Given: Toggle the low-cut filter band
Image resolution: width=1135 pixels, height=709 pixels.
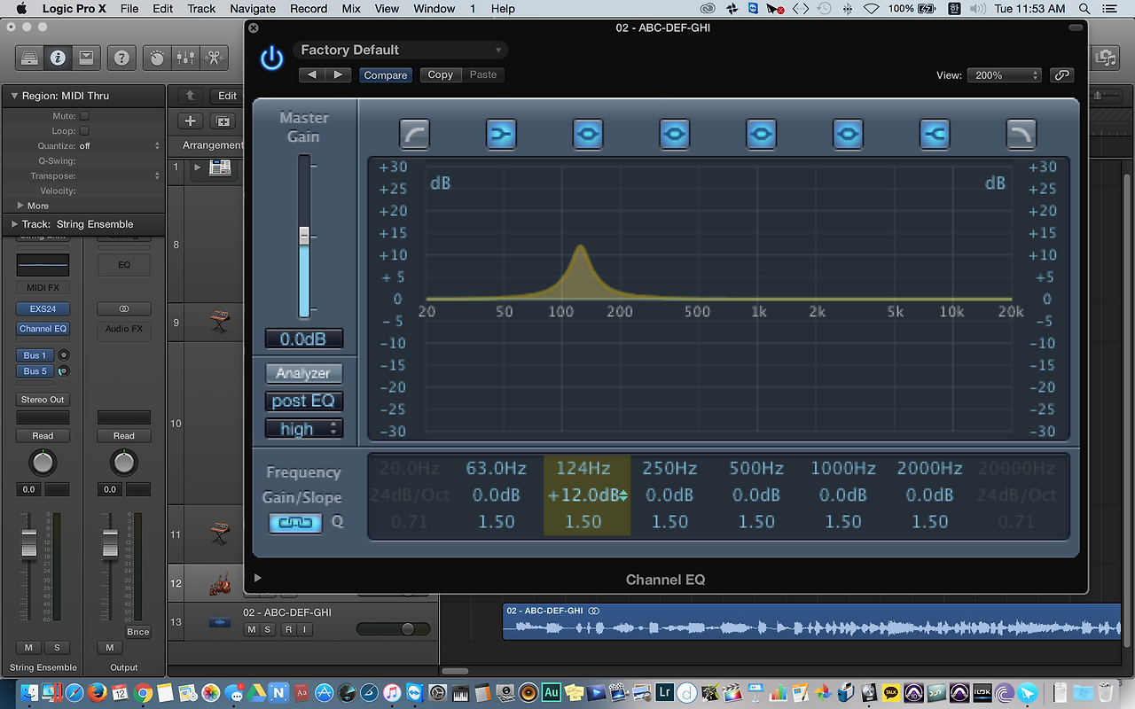Looking at the screenshot, I should 414,134.
